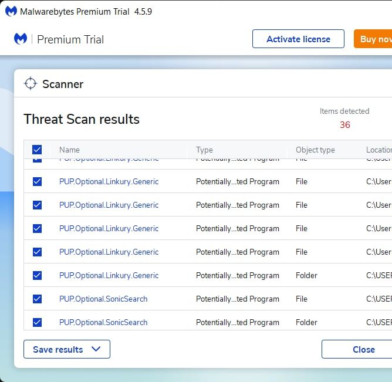The height and width of the screenshot is (382, 392).
Task: Open PUP.Optional.Linkury.Generic link in the Folder row
Action: click(109, 275)
